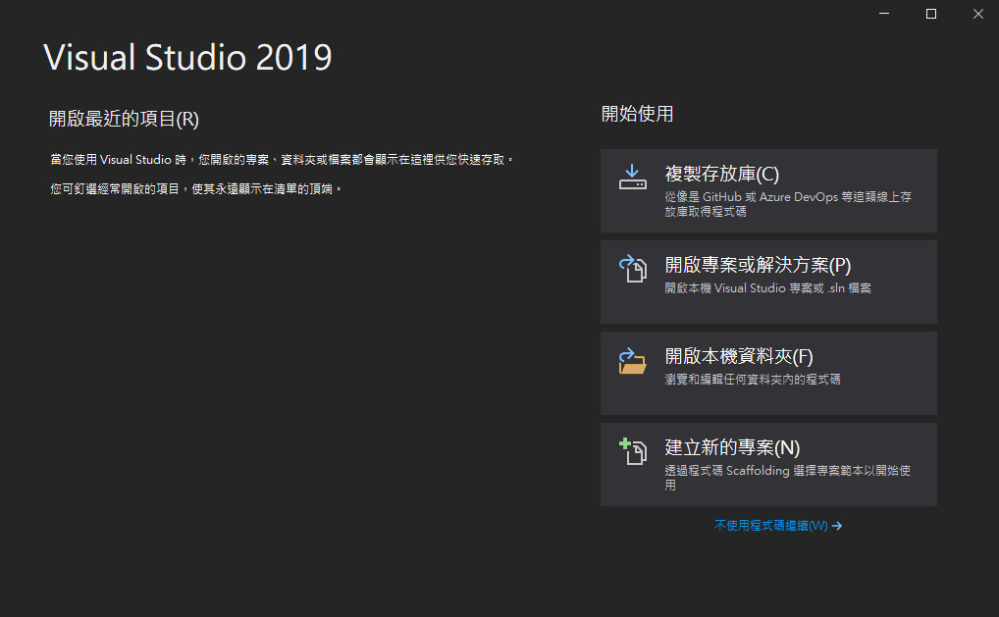Viewport: 999px width, 617px height.
Task: Minimize the Visual Studio start window
Action: (884, 14)
